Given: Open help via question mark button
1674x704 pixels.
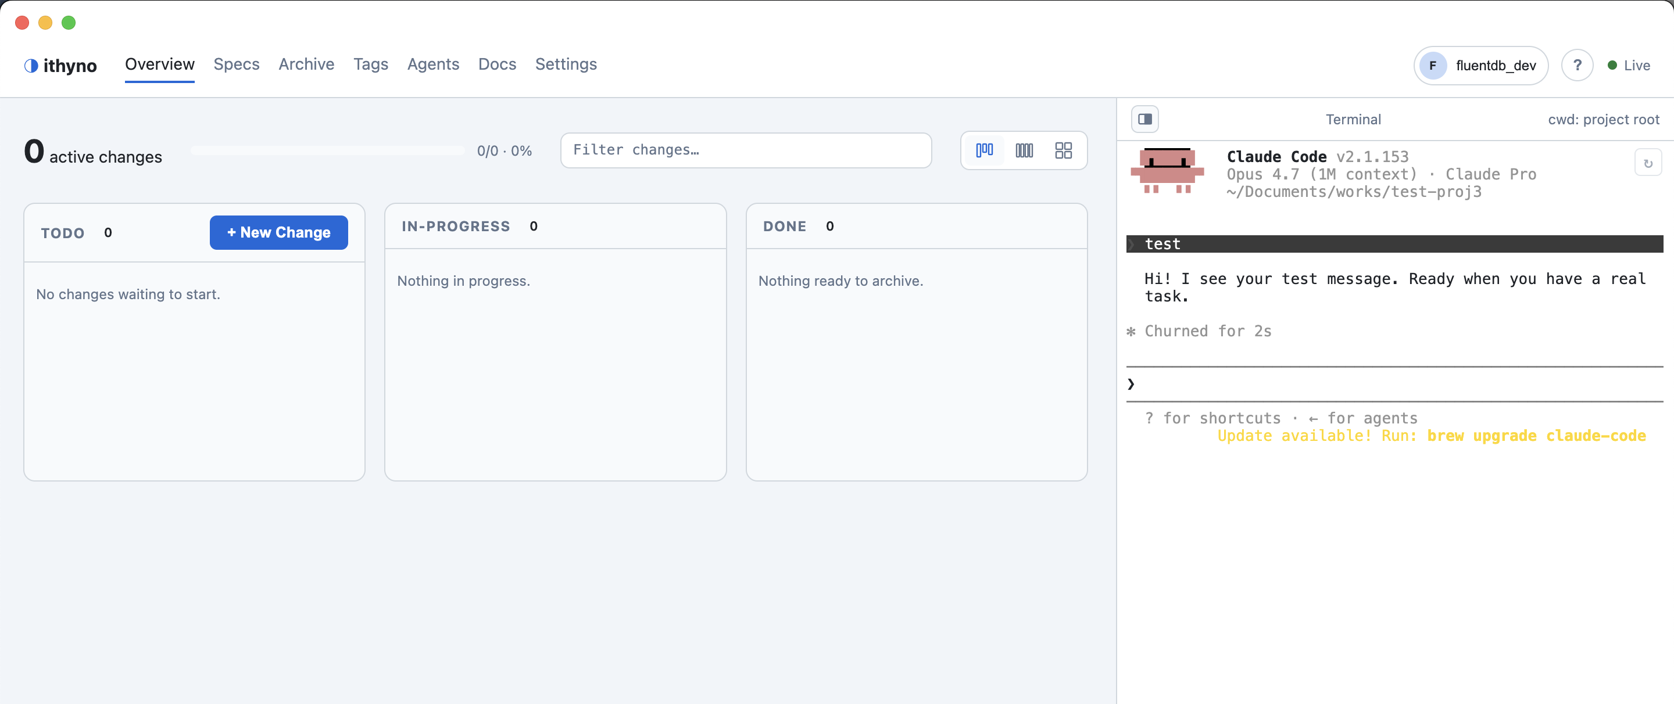Looking at the screenshot, I should (x=1577, y=65).
